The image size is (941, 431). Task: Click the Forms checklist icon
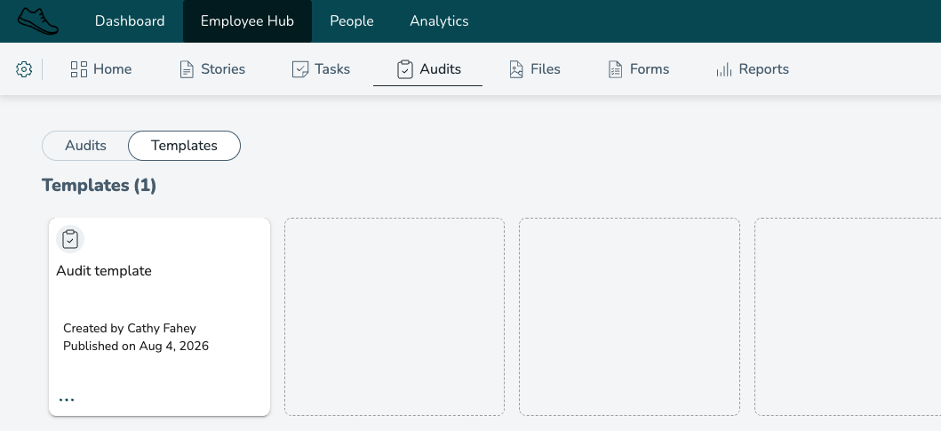pos(615,69)
